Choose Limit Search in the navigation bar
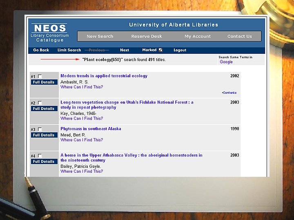Image resolution: width=294 pixels, height=220 pixels. (x=69, y=50)
